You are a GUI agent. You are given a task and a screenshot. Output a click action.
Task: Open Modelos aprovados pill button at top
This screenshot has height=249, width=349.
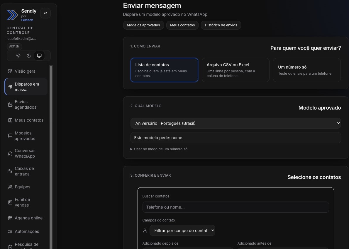(143, 25)
